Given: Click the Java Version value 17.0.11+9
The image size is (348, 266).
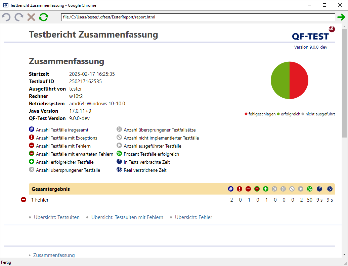Looking at the screenshot, I should (80, 111).
